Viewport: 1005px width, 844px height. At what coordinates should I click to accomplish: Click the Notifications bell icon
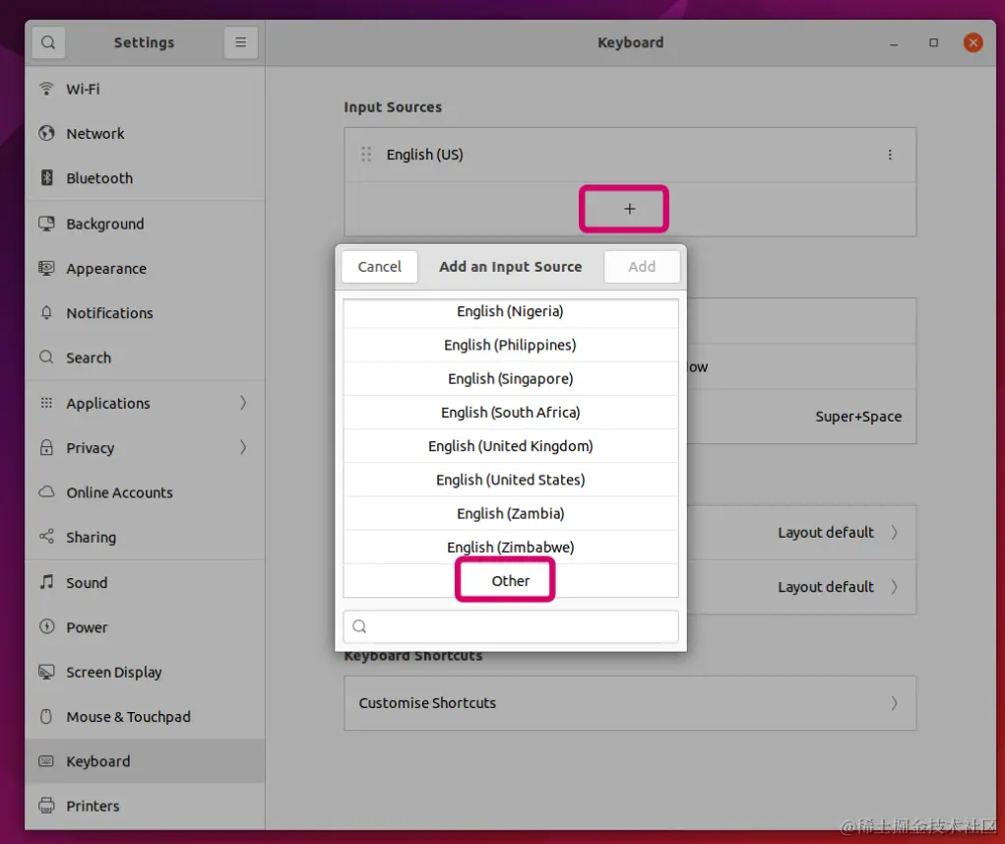(46, 312)
